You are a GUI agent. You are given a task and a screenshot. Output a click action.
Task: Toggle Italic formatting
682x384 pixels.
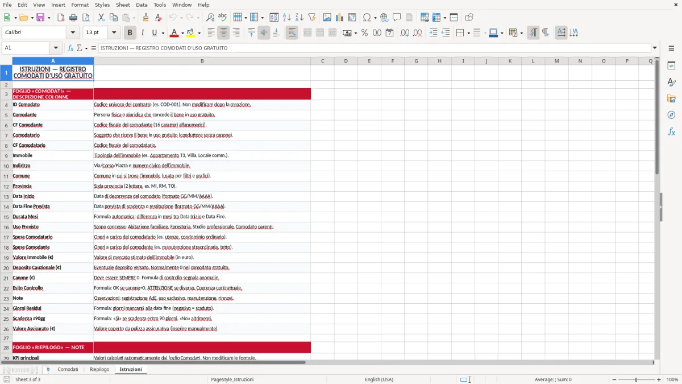pos(142,33)
